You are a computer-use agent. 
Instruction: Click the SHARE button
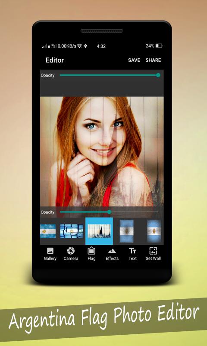[x=153, y=60]
